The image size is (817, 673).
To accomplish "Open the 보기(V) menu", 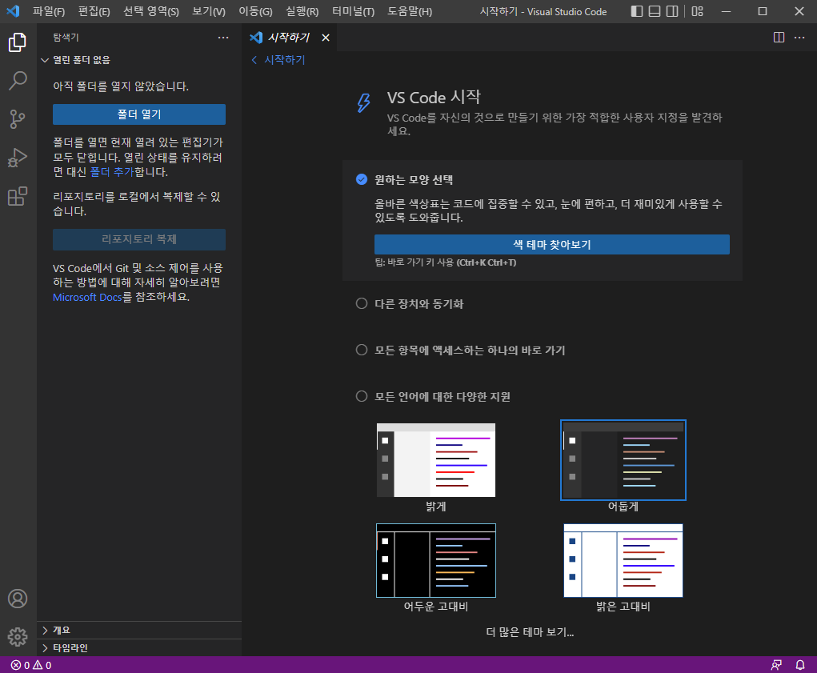I will tap(208, 11).
